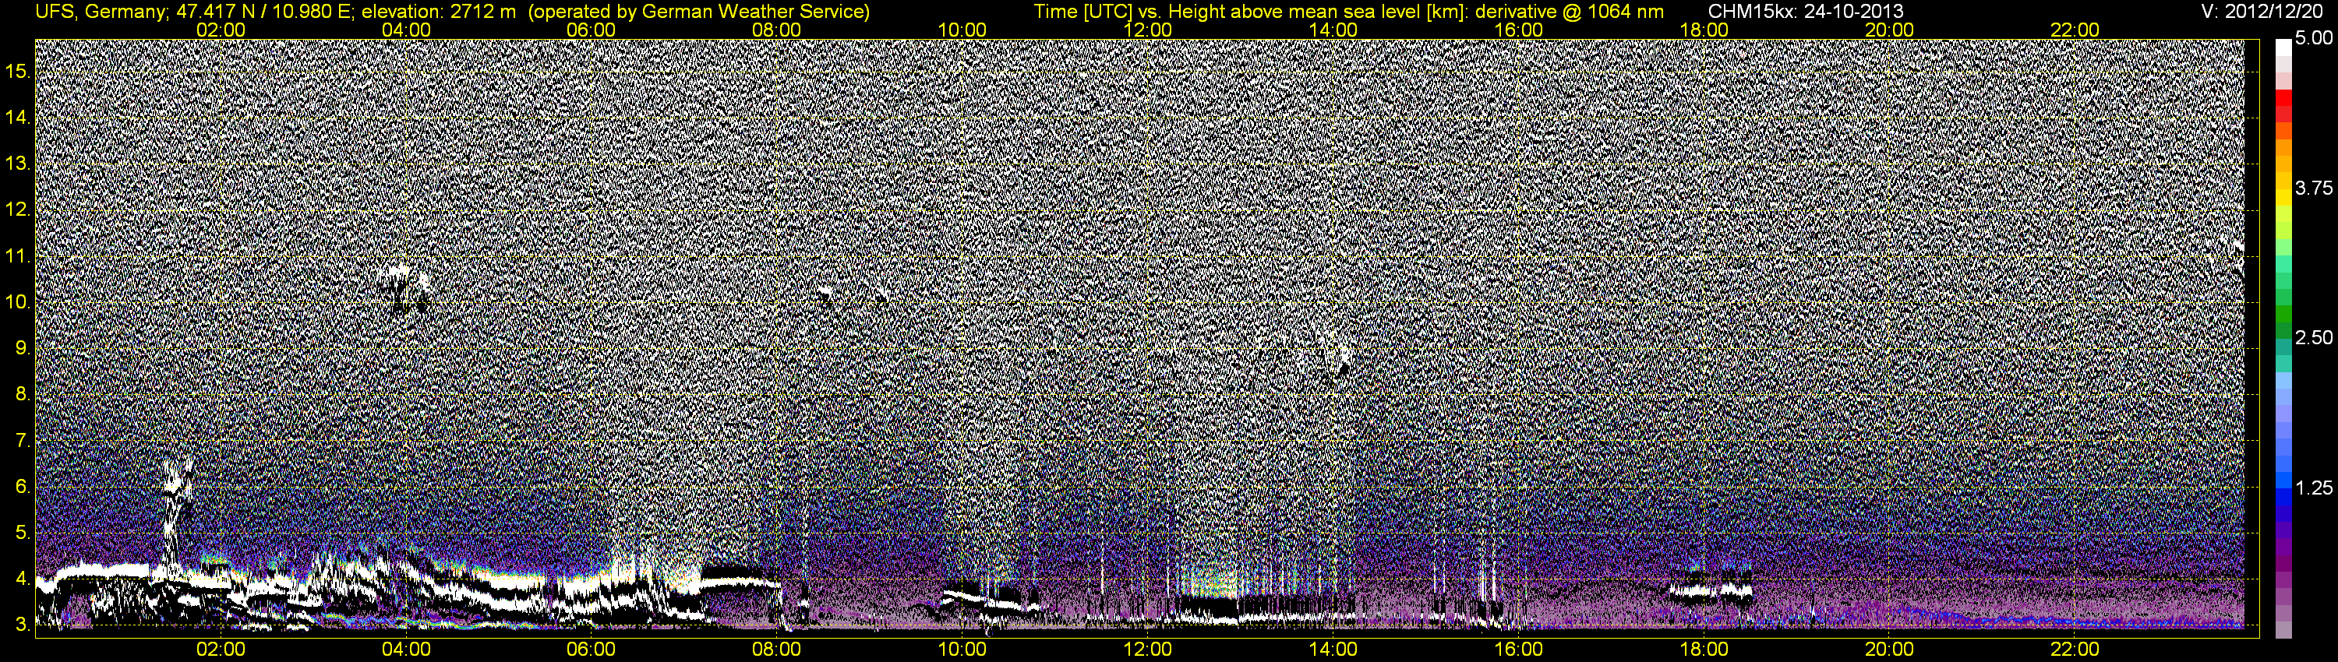The image size is (2338, 662).
Task: Click the 16:00 label on the bottom time axis
Action: click(1518, 650)
